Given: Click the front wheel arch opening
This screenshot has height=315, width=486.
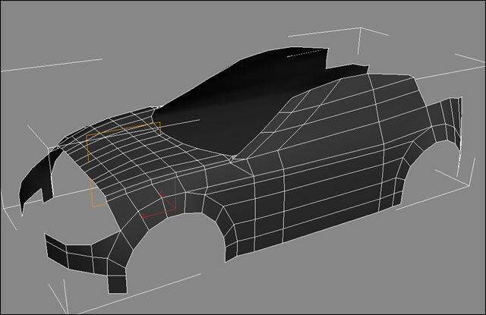Looking at the screenshot, I should coord(176,243).
